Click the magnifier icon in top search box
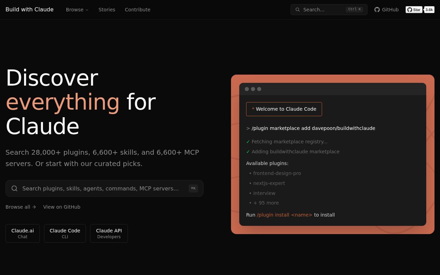Image resolution: width=440 pixels, height=275 pixels. (x=298, y=10)
